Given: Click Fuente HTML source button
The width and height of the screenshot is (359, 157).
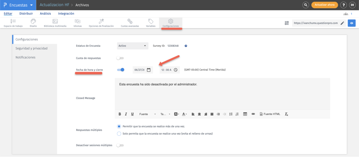Looking at the screenshot, I should coord(270,114).
